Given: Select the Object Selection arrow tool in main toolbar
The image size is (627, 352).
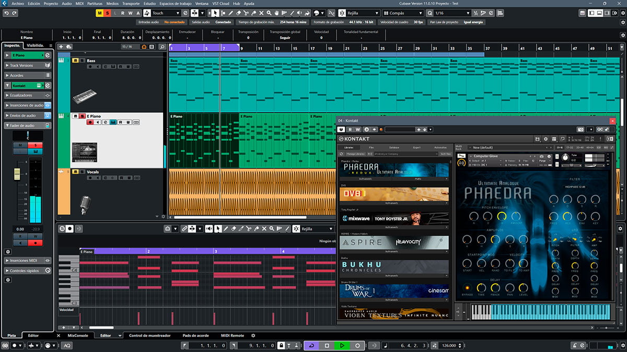Looking at the screenshot, I should pos(216,13).
